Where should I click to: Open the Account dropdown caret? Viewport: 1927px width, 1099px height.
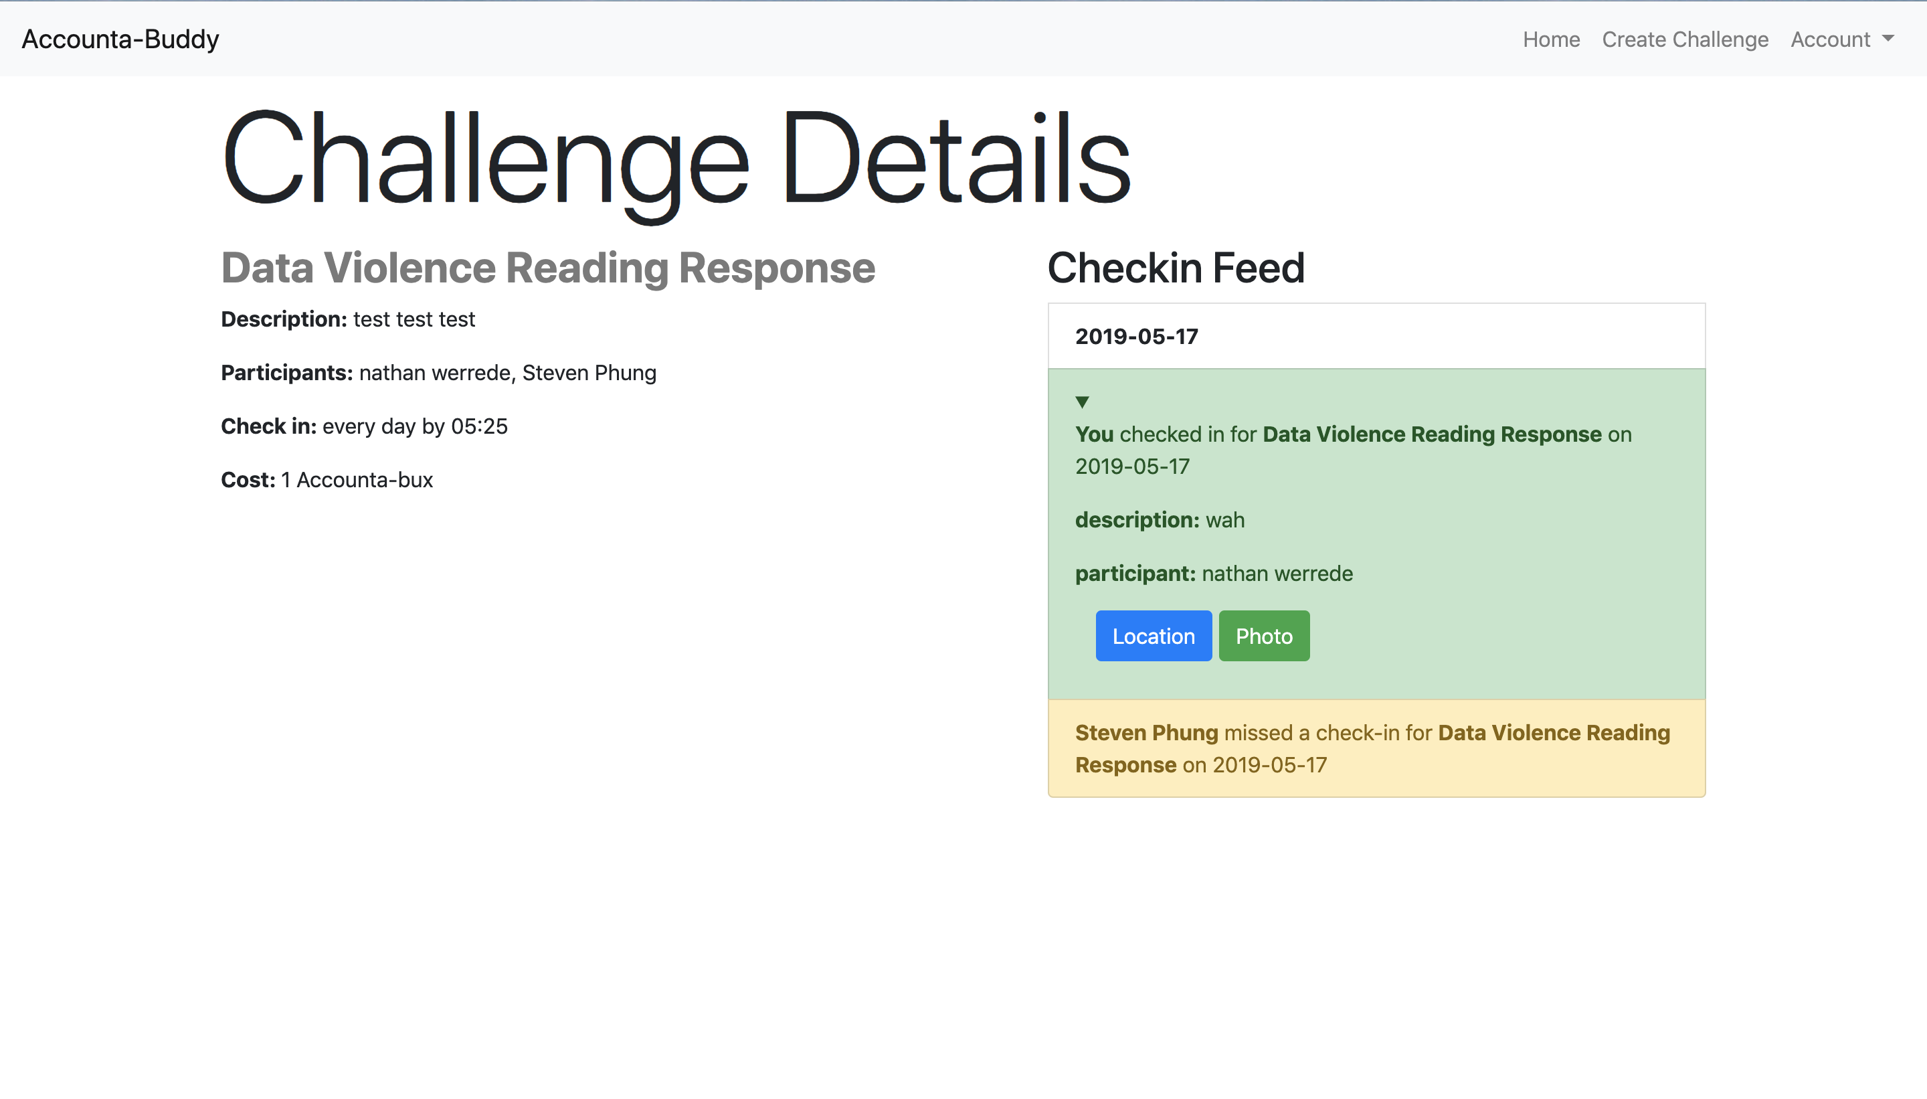1888,39
